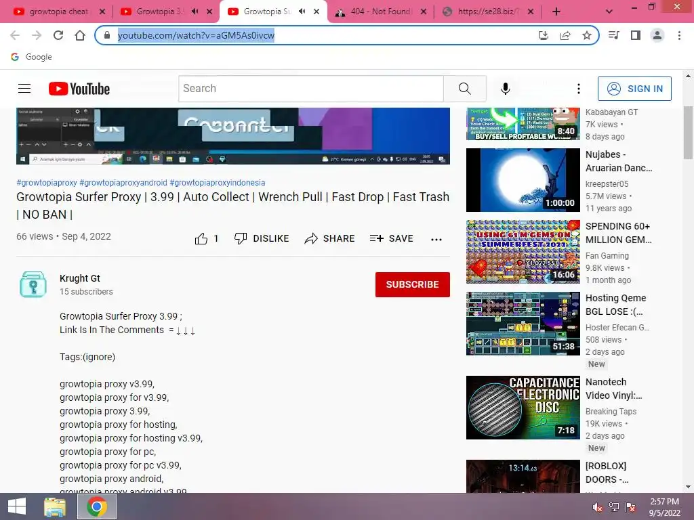Focus the YouTube Search input field

pyautogui.click(x=310, y=89)
